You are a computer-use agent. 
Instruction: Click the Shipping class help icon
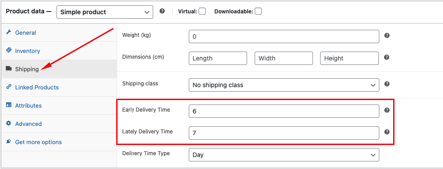tap(387, 84)
